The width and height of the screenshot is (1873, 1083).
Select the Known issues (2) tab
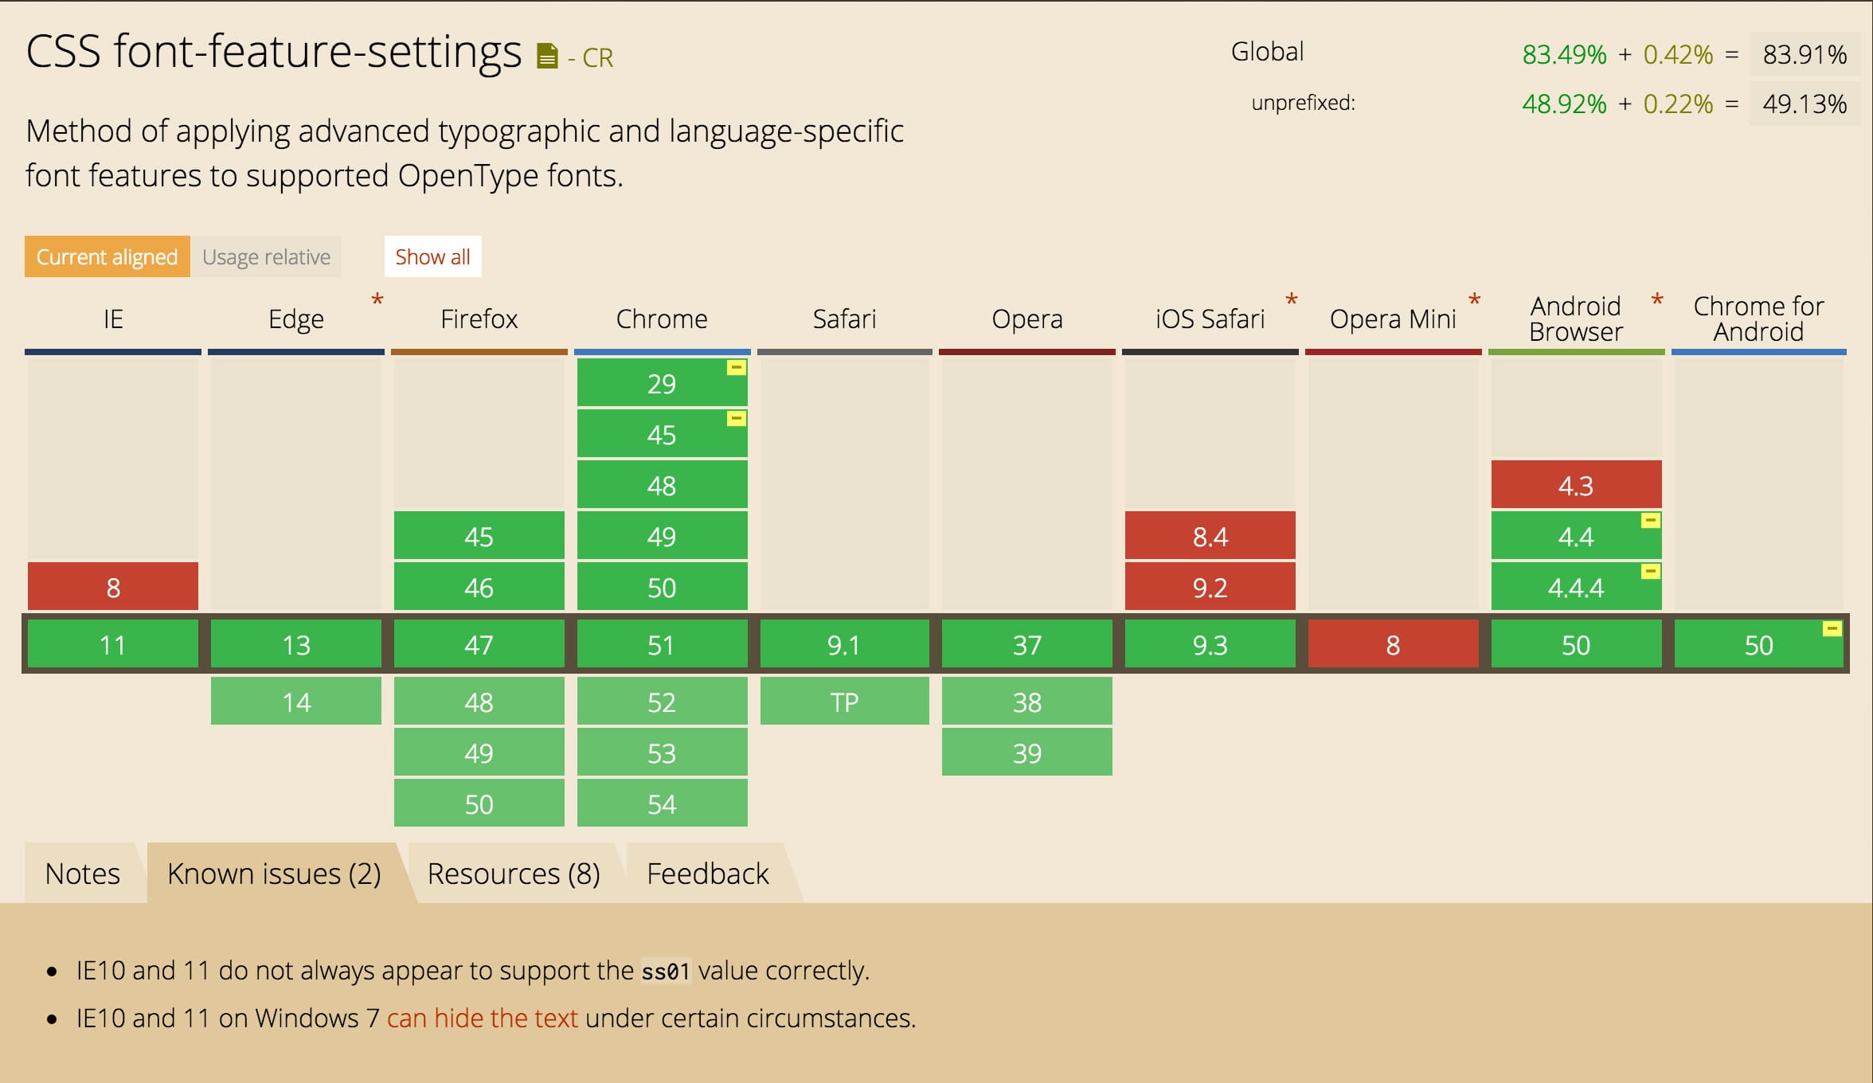point(274,874)
